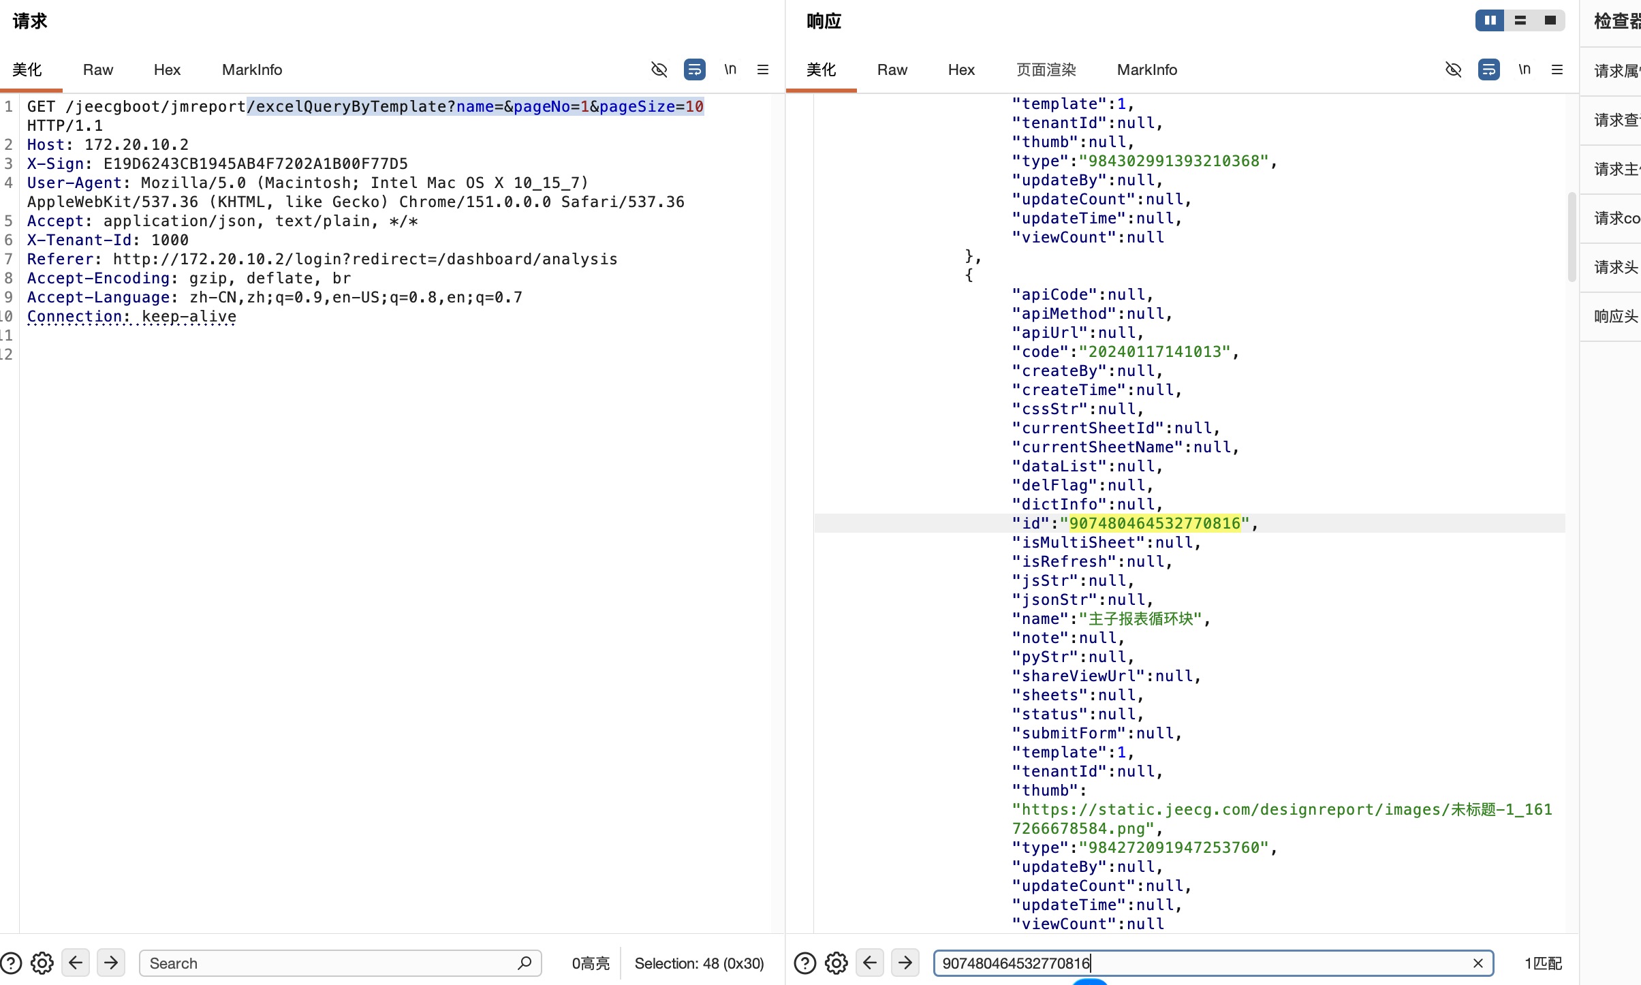
Task: Switch to the side-by-side layout view
Action: [x=1490, y=20]
